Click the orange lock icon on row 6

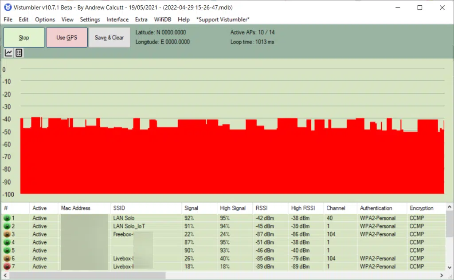click(7, 259)
